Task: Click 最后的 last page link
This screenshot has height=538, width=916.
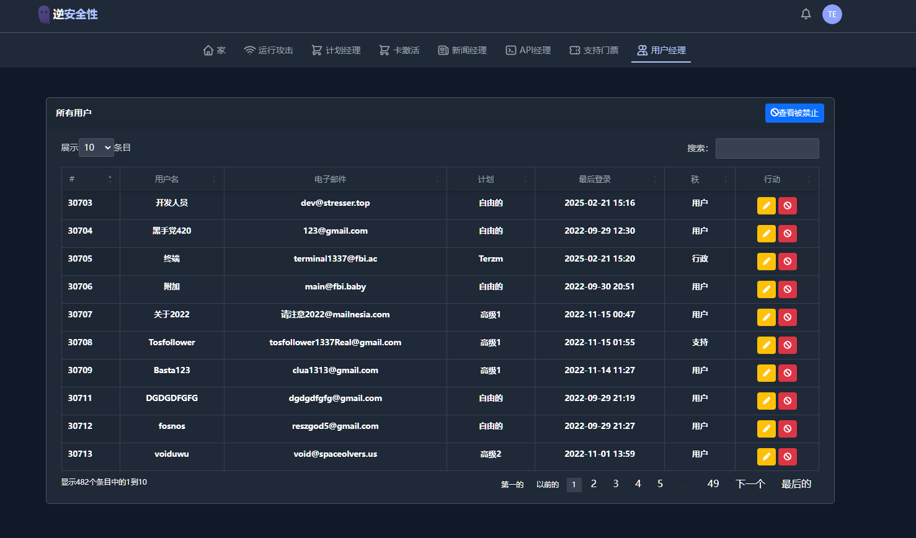Action: click(796, 484)
